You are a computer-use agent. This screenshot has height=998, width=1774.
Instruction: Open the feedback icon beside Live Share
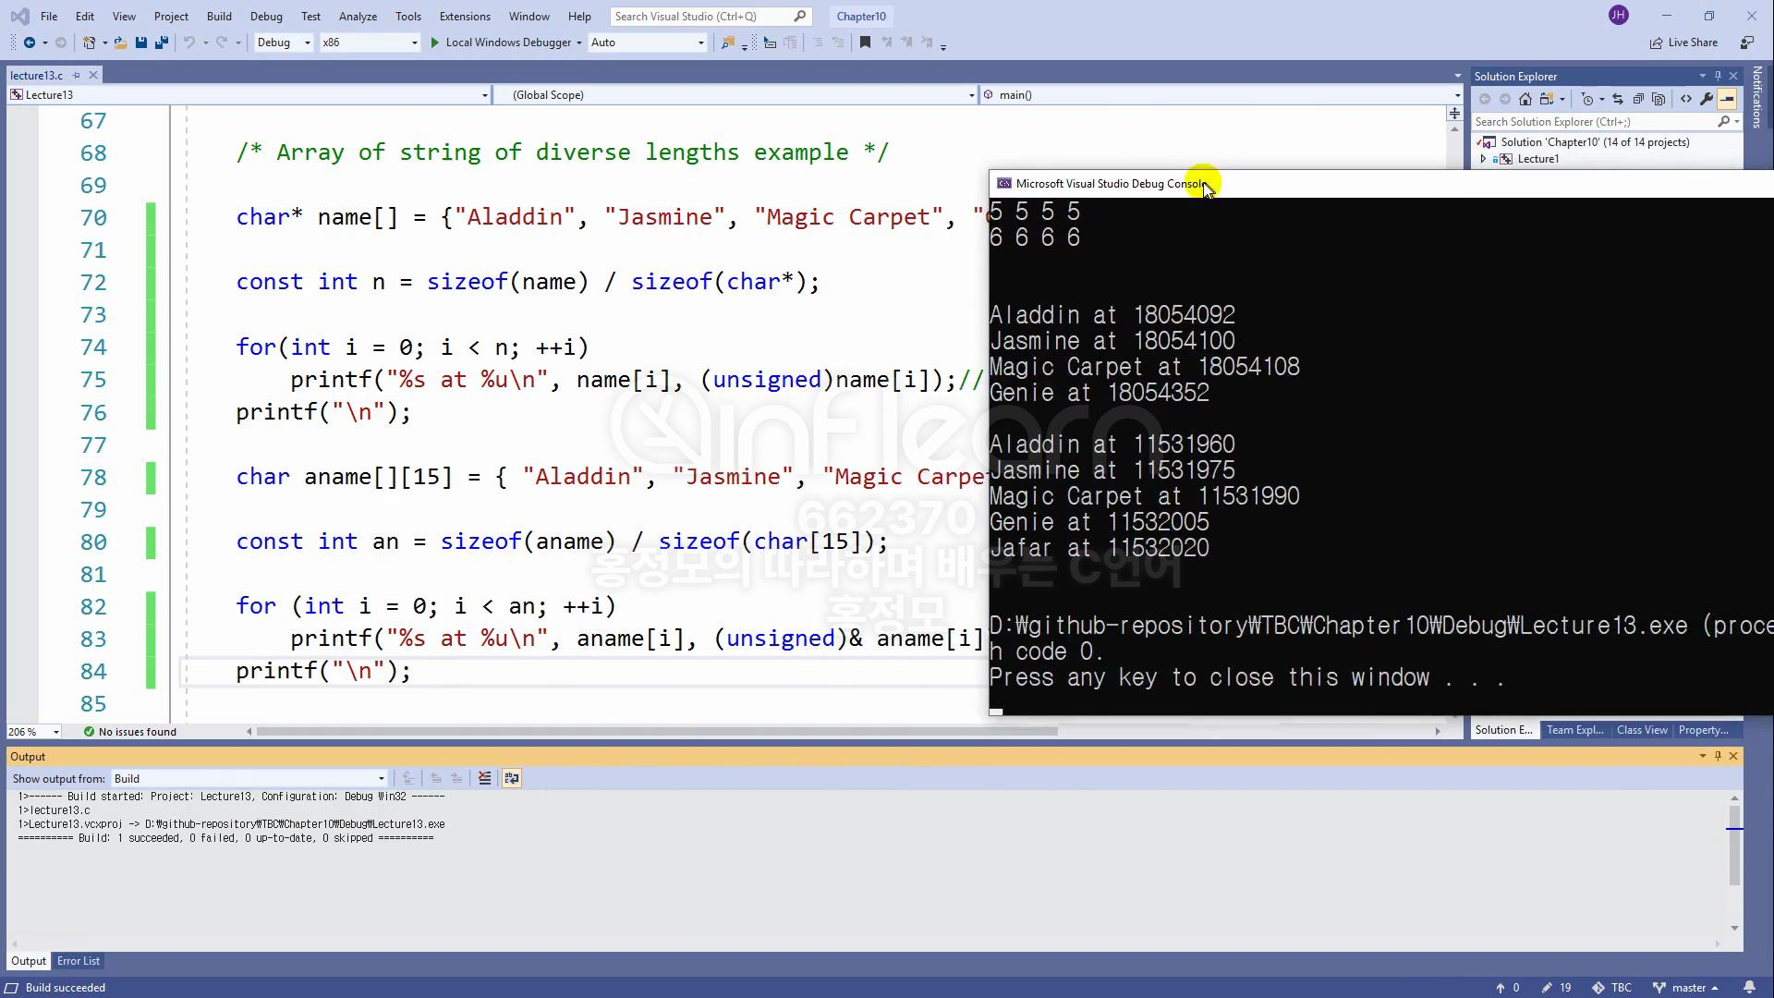[x=1746, y=43]
